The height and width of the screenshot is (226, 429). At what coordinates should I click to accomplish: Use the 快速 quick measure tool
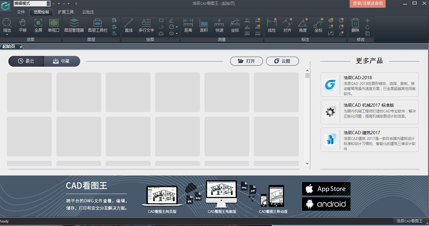coord(219,25)
